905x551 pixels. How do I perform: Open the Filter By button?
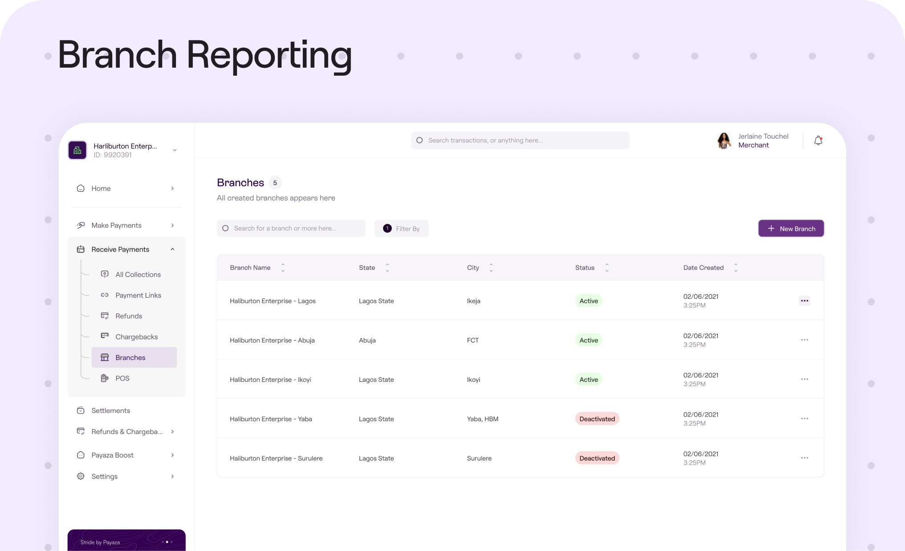point(401,228)
